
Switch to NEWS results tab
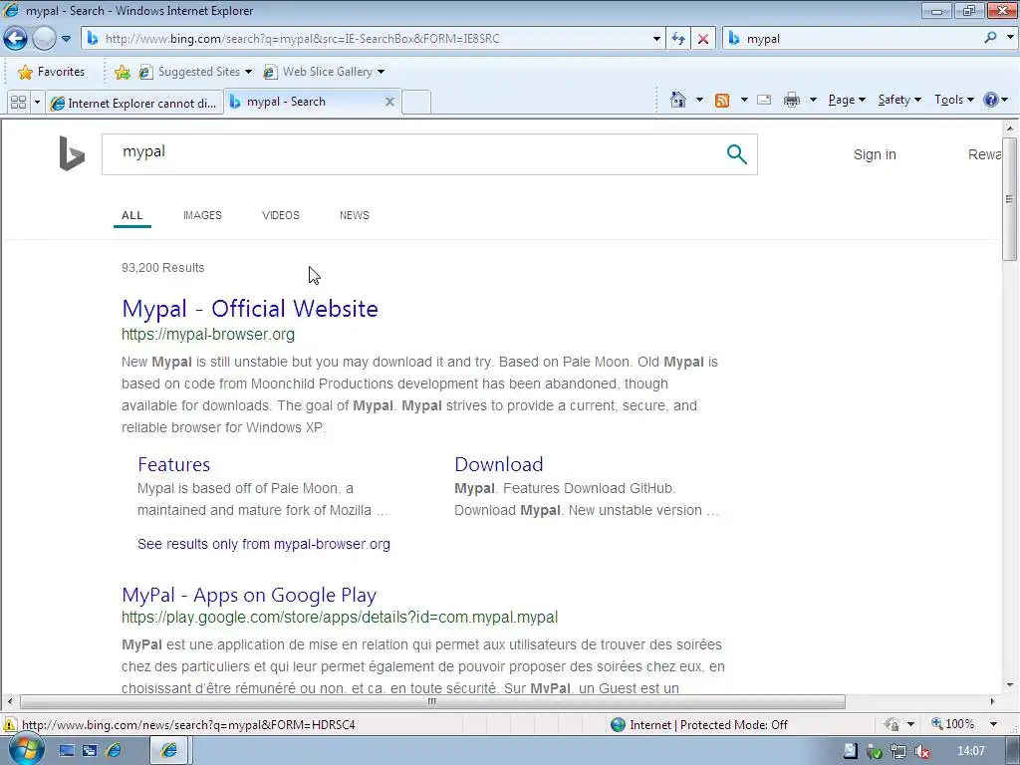[x=354, y=215]
